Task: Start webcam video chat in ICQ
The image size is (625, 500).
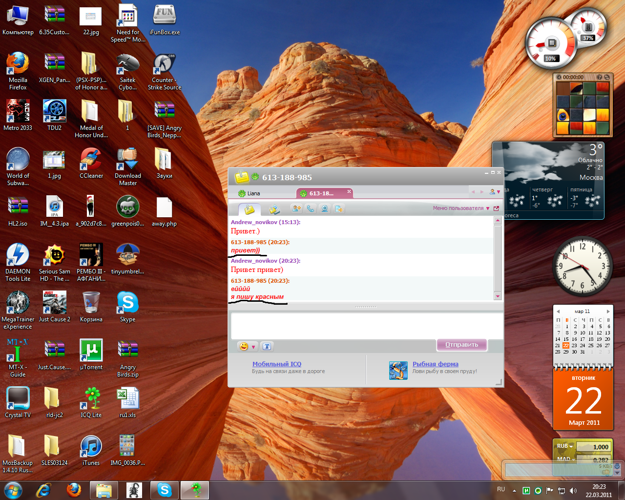Action: 324,208
